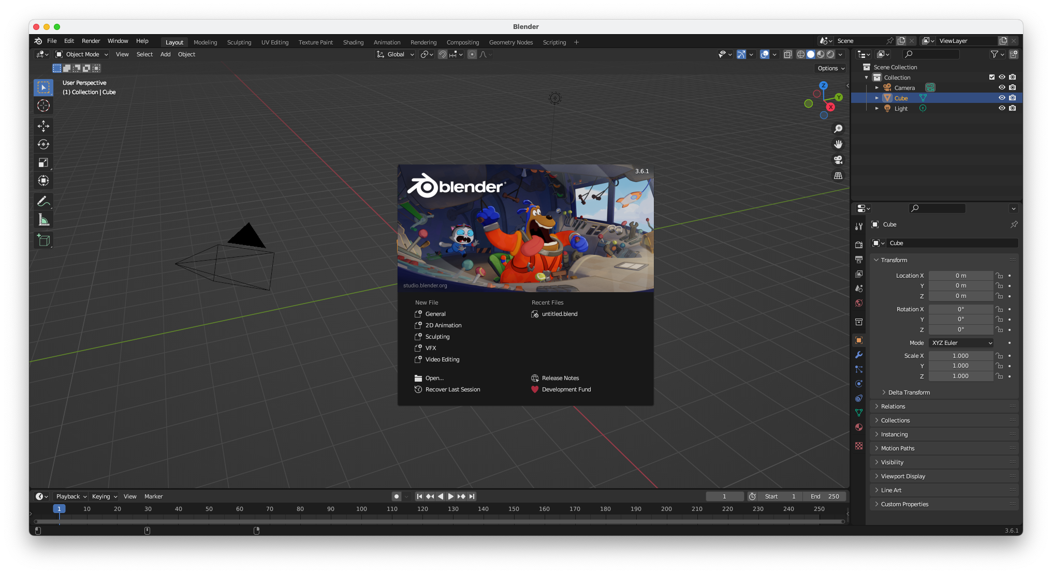This screenshot has height=574, width=1052.
Task: Create new General file from splash
Action: (x=435, y=314)
